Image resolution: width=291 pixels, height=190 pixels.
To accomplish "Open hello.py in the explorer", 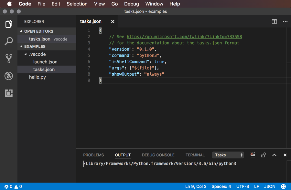I will tap(47, 77).
